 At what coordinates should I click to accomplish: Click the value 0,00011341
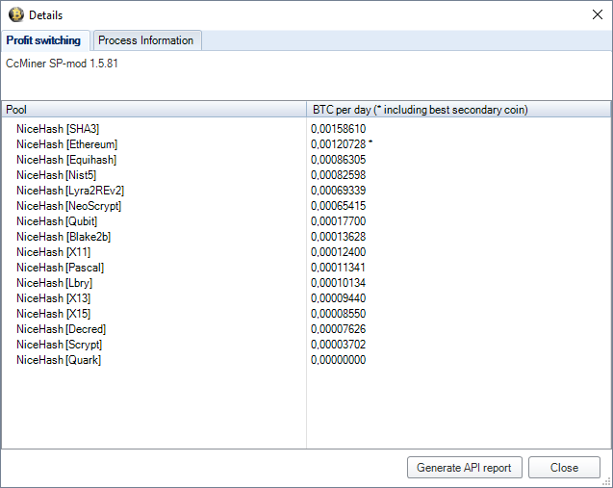pos(338,268)
